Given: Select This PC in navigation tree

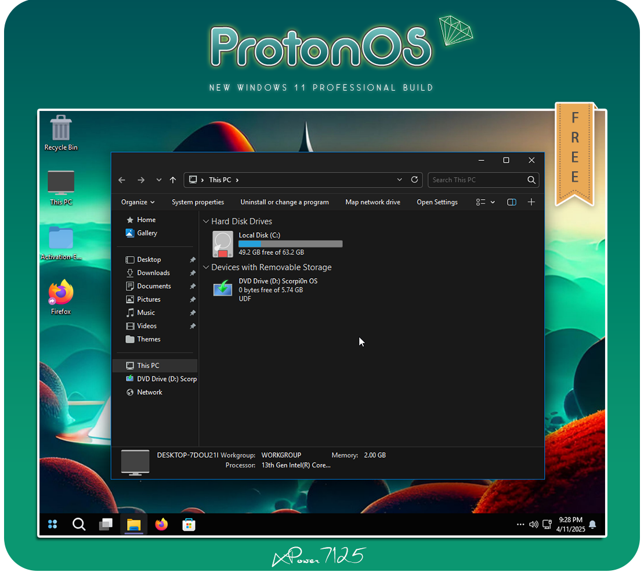Looking at the screenshot, I should click(x=155, y=366).
